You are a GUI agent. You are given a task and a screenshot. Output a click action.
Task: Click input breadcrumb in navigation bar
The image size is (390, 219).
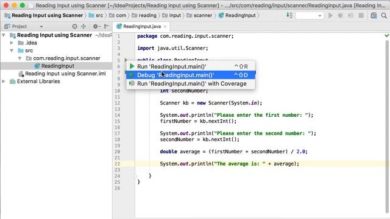click(175, 15)
